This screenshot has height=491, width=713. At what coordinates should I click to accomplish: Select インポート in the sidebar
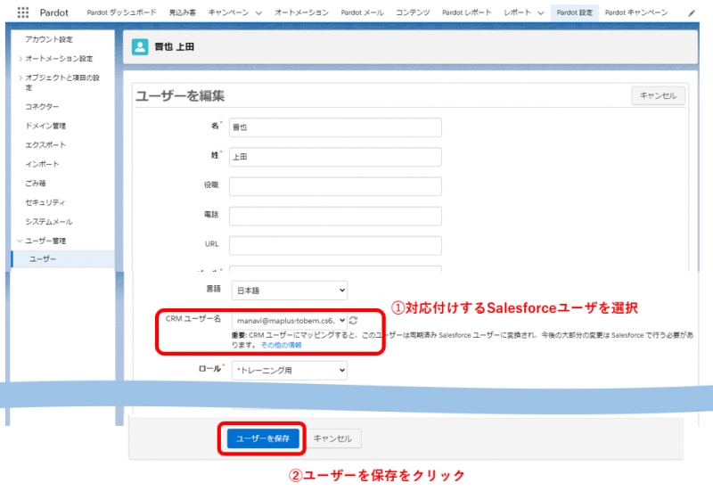click(42, 164)
